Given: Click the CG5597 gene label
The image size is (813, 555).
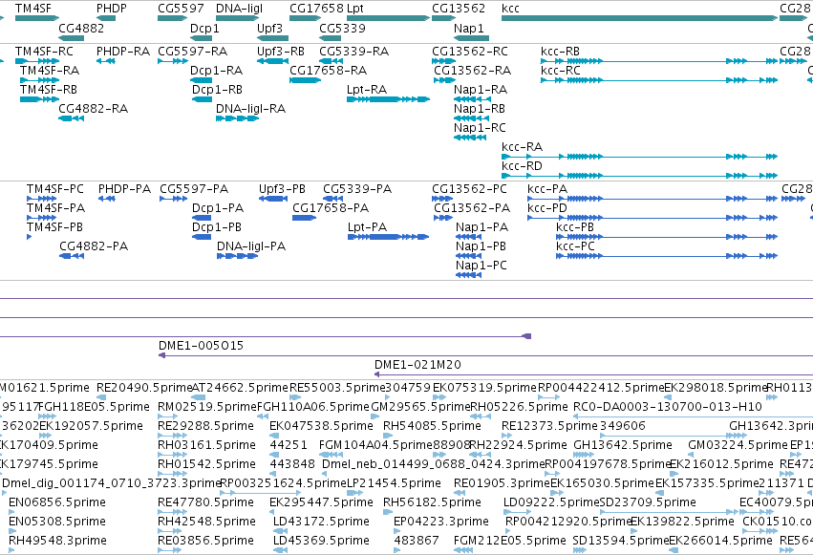Looking at the screenshot, I should 181,9.
